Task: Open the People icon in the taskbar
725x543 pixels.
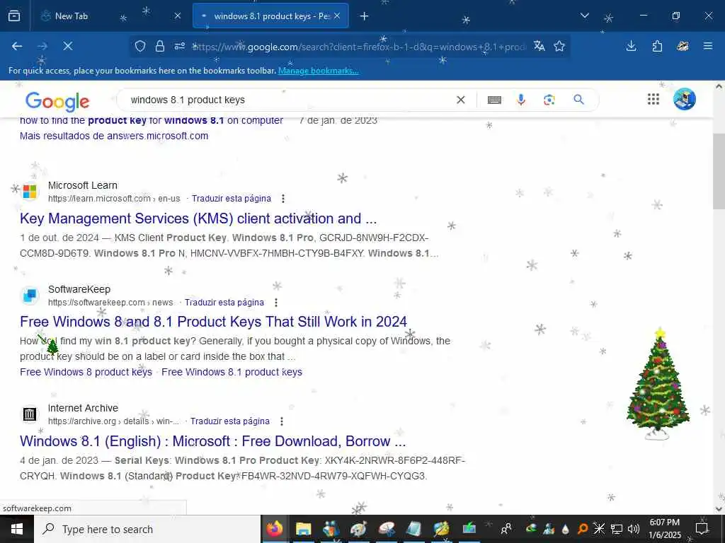Action: pos(506,529)
